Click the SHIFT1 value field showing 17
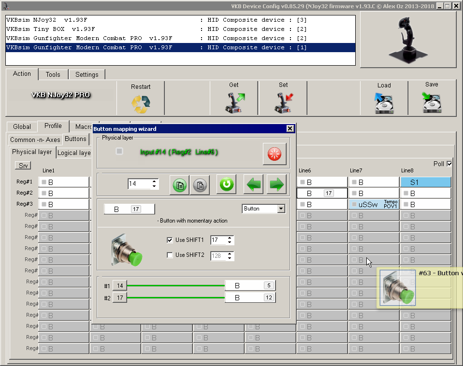The image size is (463, 366). click(218, 240)
